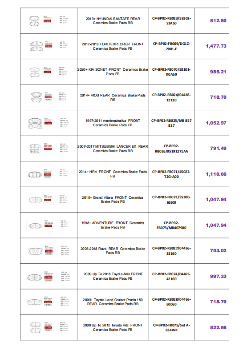Click price 812.80 for Santa Fe pads
Image resolution: width=243 pixels, height=346 pixels.
point(218,21)
